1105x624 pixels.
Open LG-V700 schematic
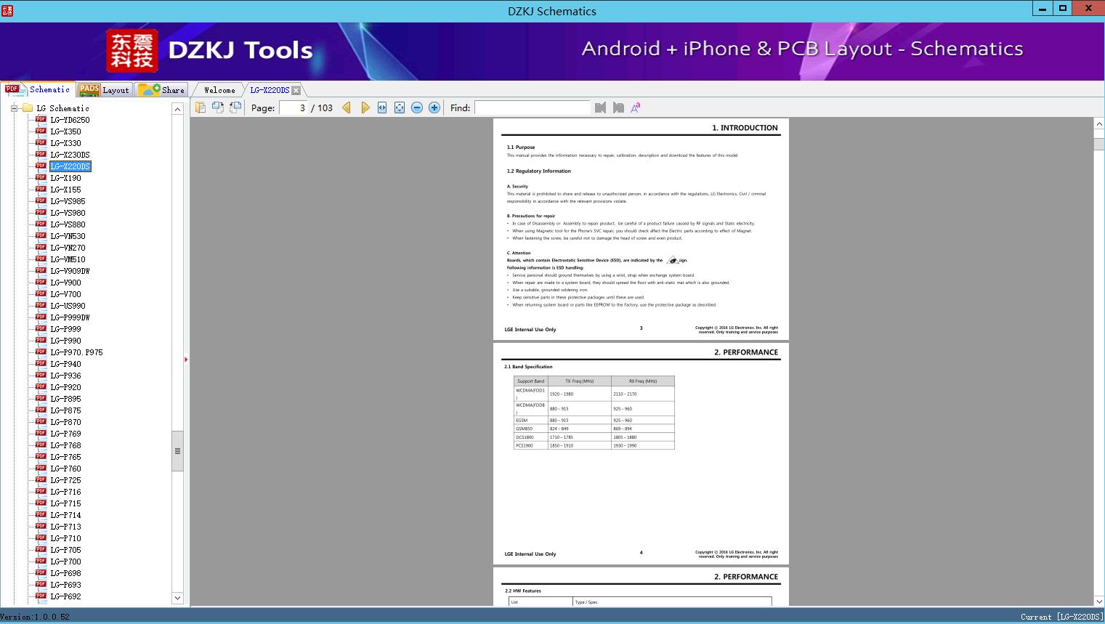click(65, 294)
